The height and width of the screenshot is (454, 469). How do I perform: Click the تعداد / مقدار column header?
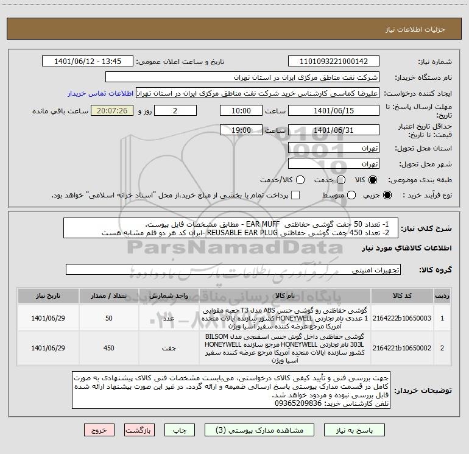click(x=109, y=296)
